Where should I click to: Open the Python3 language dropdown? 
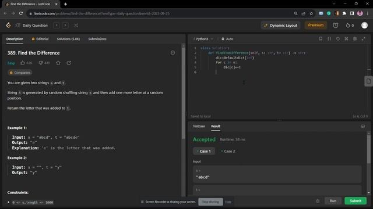pos(204,39)
